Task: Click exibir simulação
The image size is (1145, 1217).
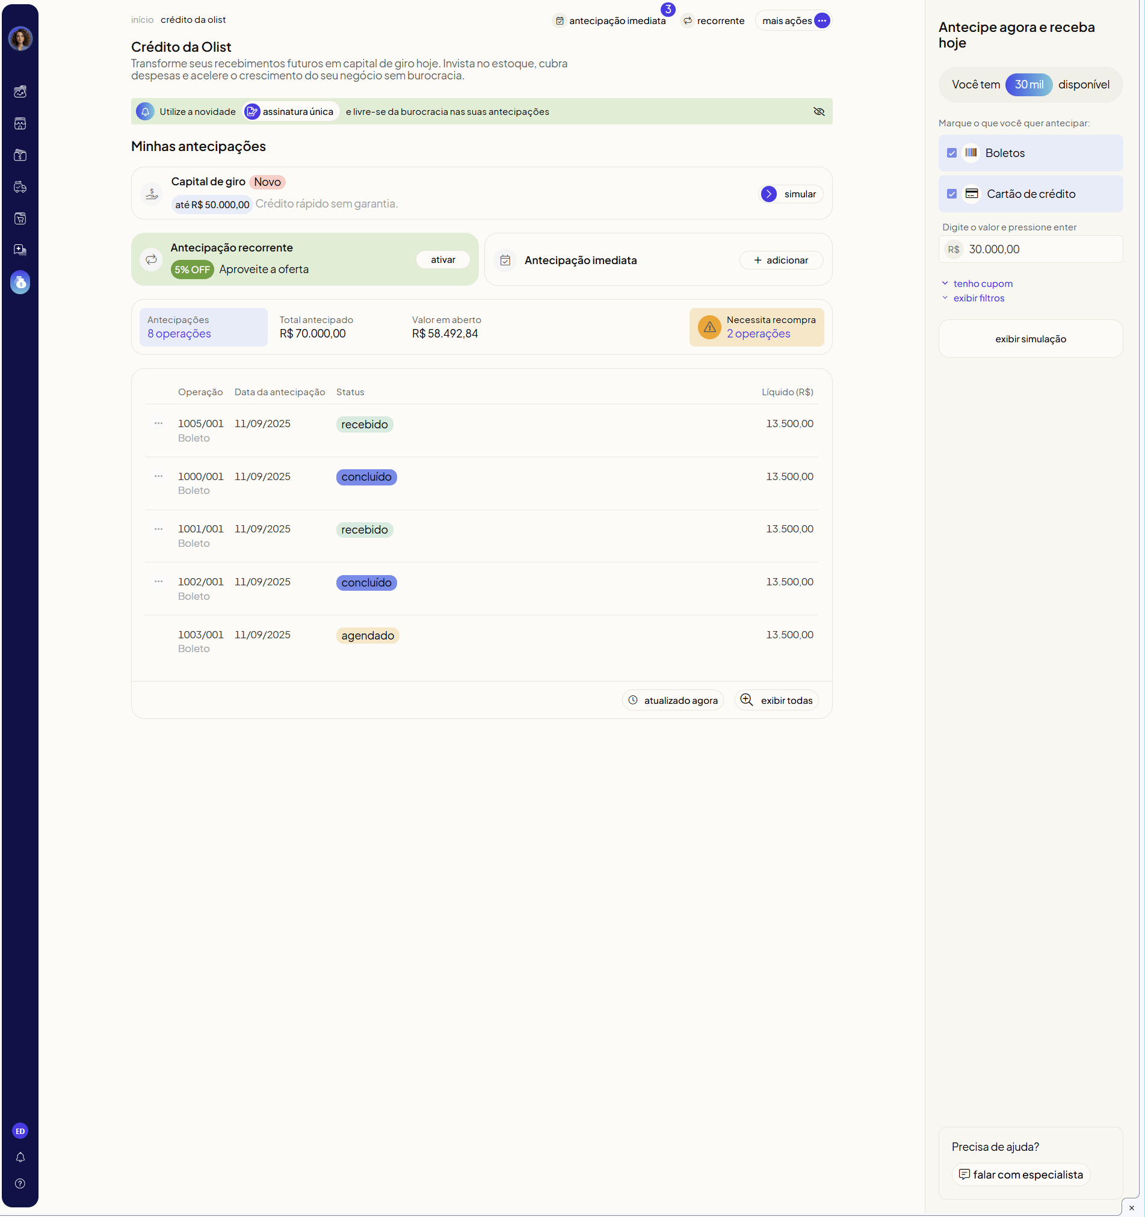Action: pyautogui.click(x=1031, y=339)
